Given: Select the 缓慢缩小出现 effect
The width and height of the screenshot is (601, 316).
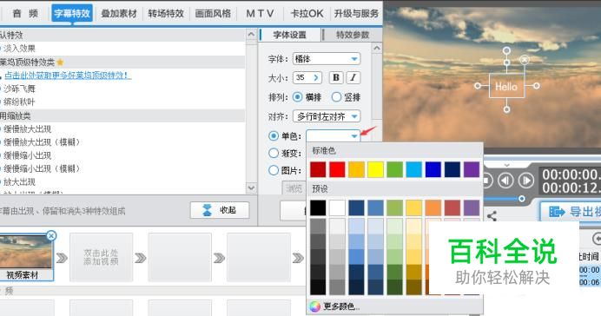Looking at the screenshot, I should [x=27, y=155].
